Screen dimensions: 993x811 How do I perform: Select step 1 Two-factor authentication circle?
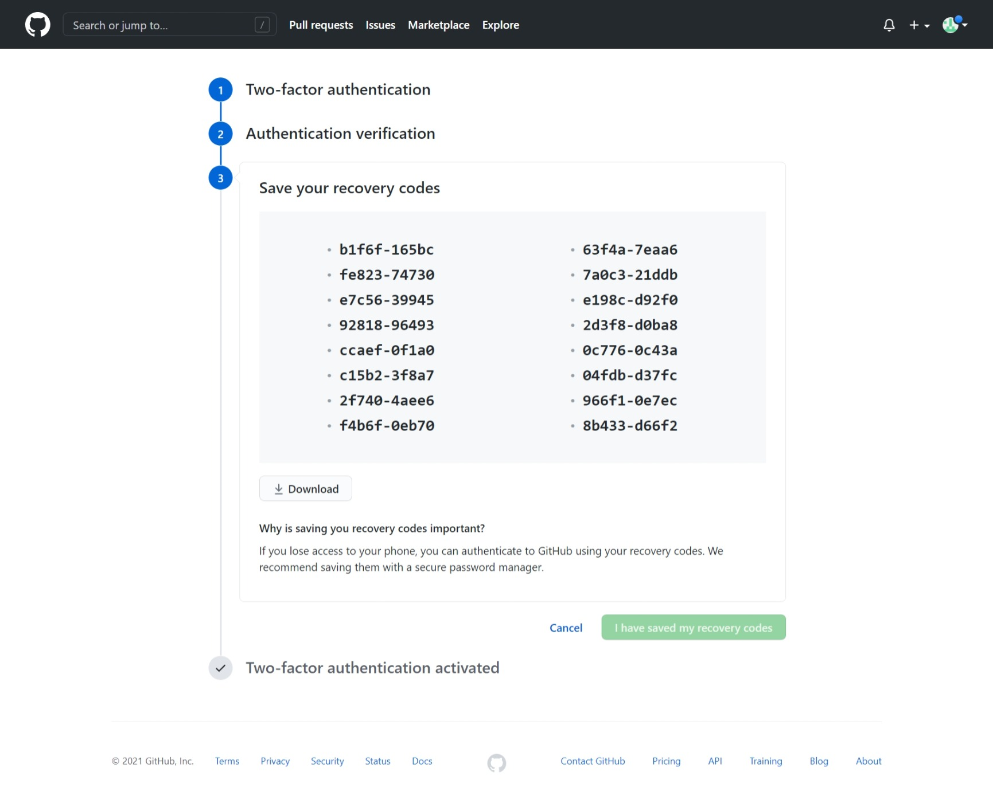pyautogui.click(x=220, y=89)
